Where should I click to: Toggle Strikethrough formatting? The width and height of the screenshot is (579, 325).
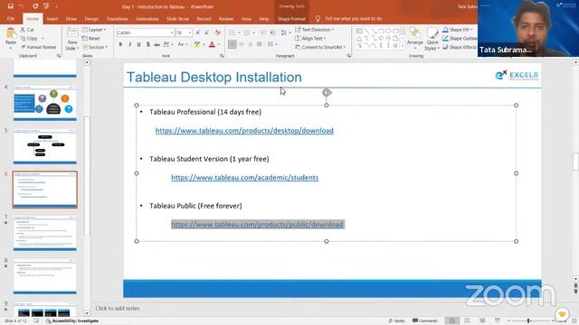(x=157, y=44)
